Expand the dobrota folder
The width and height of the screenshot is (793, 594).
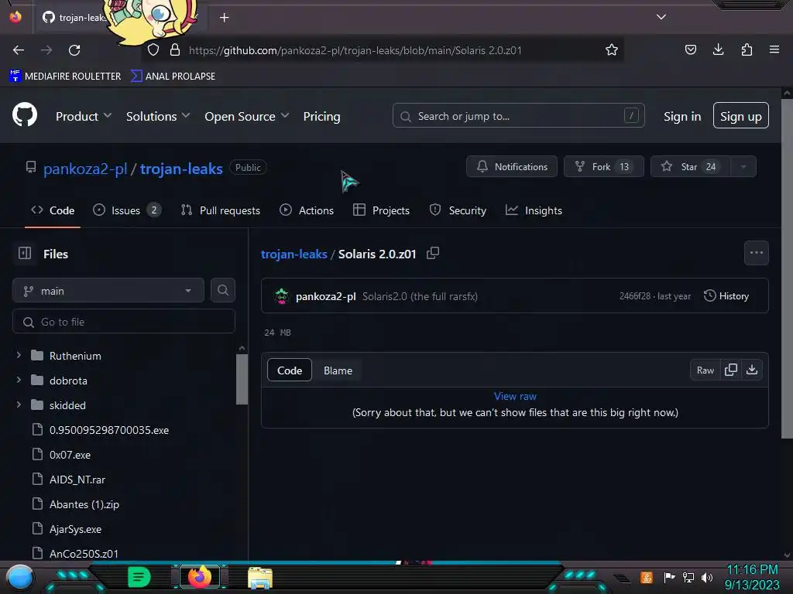(19, 380)
